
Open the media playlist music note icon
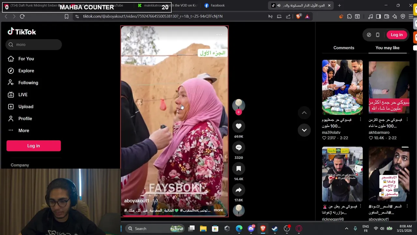click(370, 16)
